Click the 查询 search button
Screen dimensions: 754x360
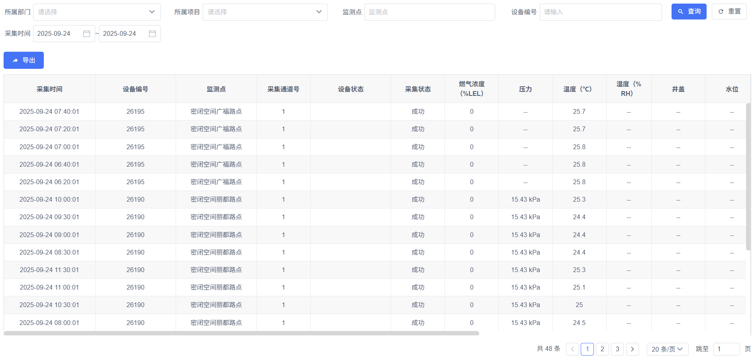pos(689,12)
